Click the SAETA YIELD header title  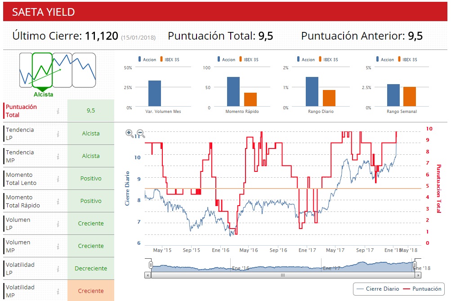(44, 12)
